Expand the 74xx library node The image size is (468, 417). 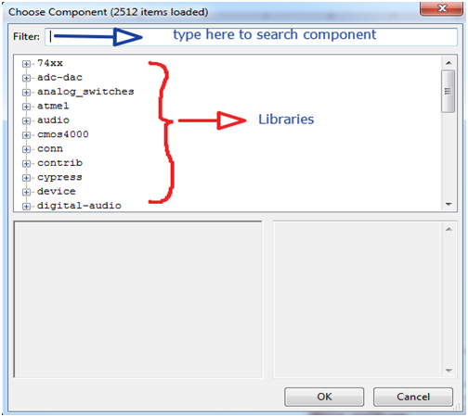pyautogui.click(x=26, y=64)
